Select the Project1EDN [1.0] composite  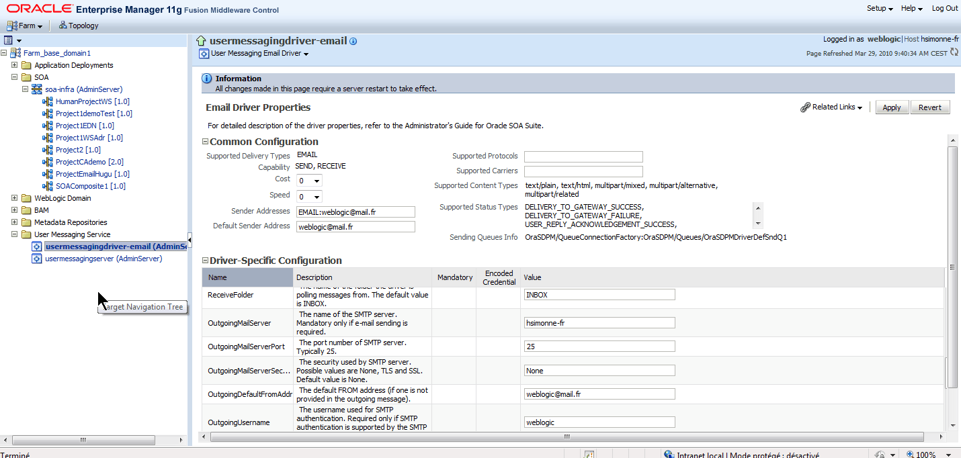[85, 126]
